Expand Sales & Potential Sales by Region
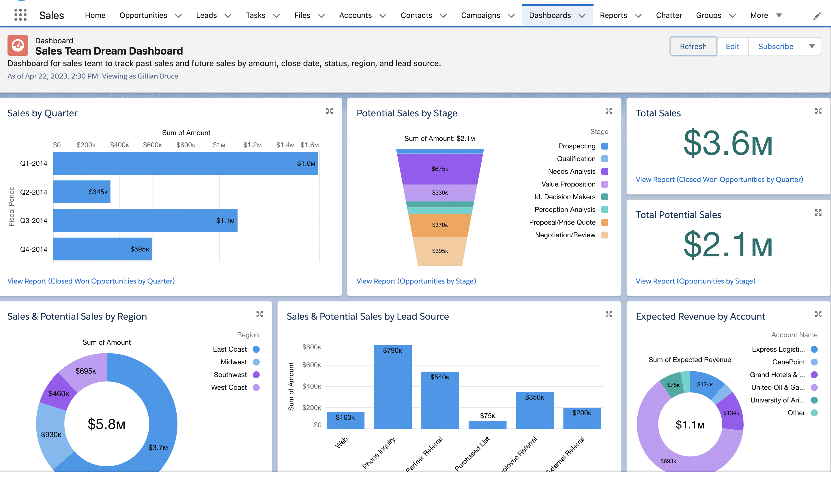Image resolution: width=831 pixels, height=481 pixels. (x=260, y=314)
